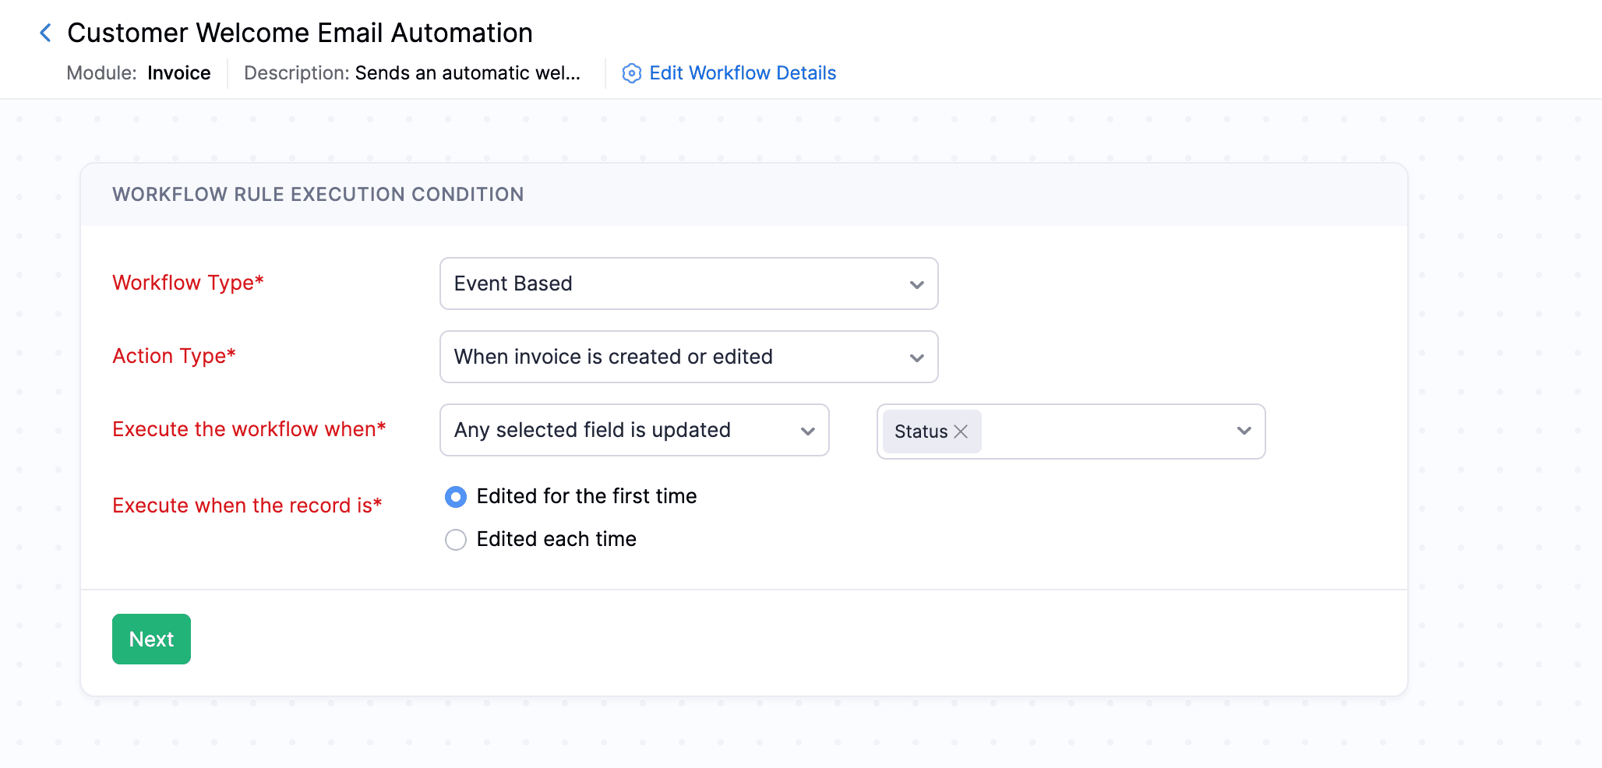The height and width of the screenshot is (768, 1602).
Task: Click the gear icon beside Edit Workflow Details
Action: coord(631,72)
